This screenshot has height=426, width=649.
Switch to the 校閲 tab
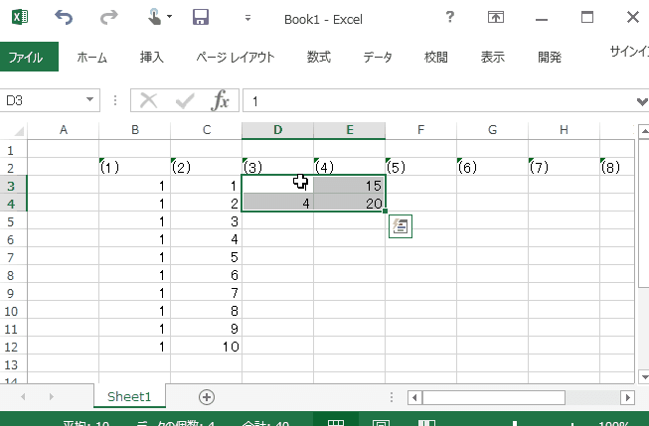point(436,57)
